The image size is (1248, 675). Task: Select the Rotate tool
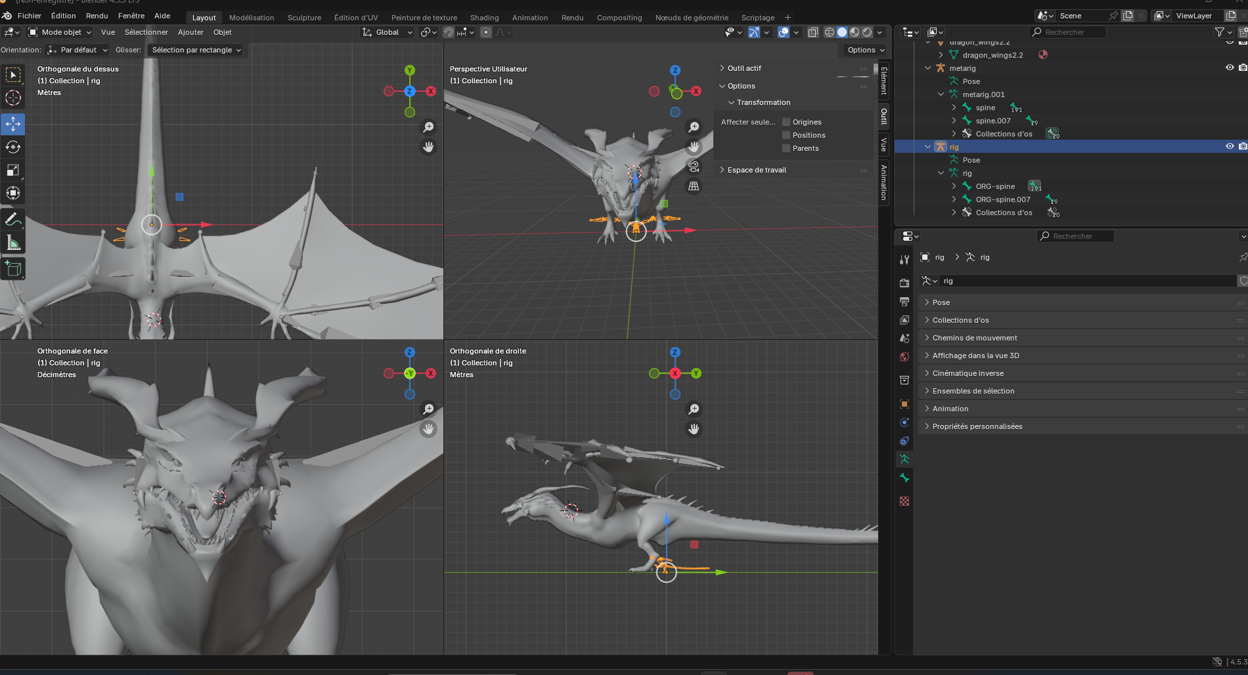pyautogui.click(x=13, y=147)
